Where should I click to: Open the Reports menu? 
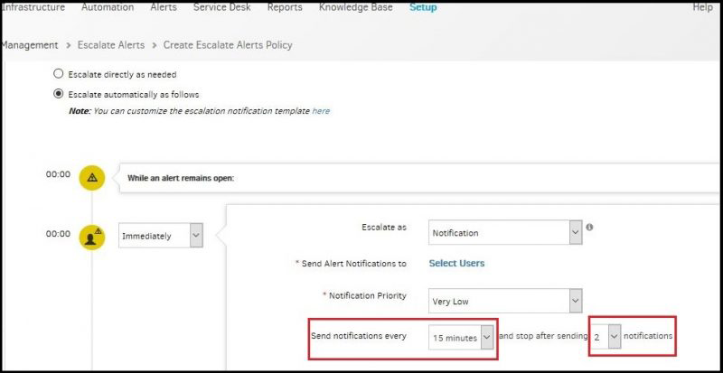click(285, 7)
